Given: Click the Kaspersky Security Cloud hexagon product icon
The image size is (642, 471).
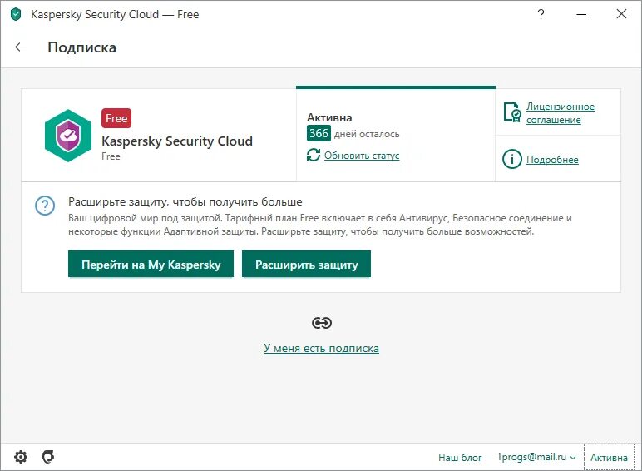Looking at the screenshot, I should [68, 136].
